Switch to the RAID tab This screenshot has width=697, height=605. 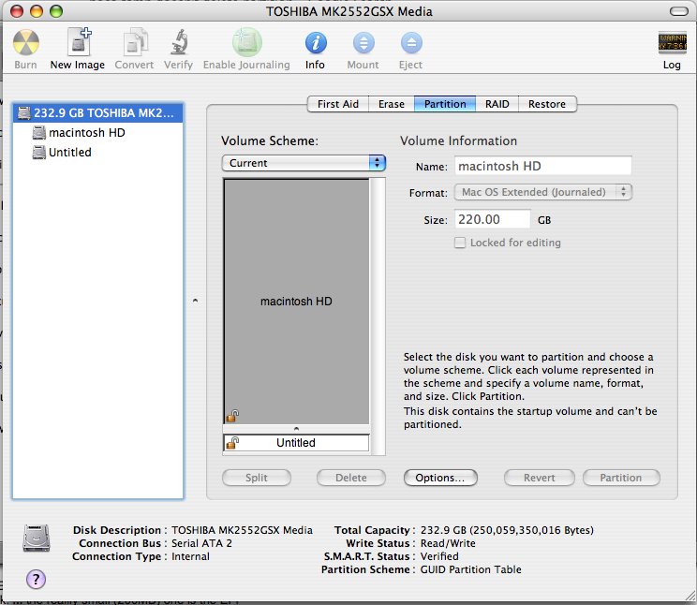coord(497,104)
